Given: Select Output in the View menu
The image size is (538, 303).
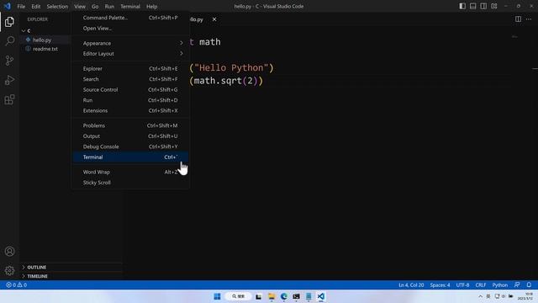Looking at the screenshot, I should point(130,136).
